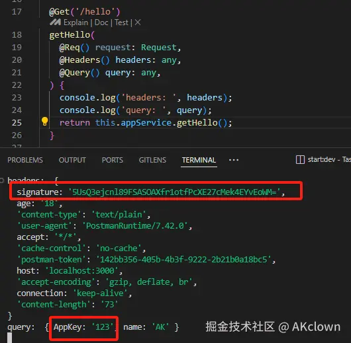This screenshot has height=343, width=351.
Task: Click line number 23 in the gutter
Action: tap(17, 97)
